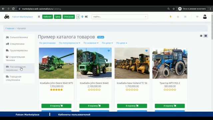213x120 pixels.
Task: Add New Holland TC 56 to cart
Action: click(x=132, y=106)
